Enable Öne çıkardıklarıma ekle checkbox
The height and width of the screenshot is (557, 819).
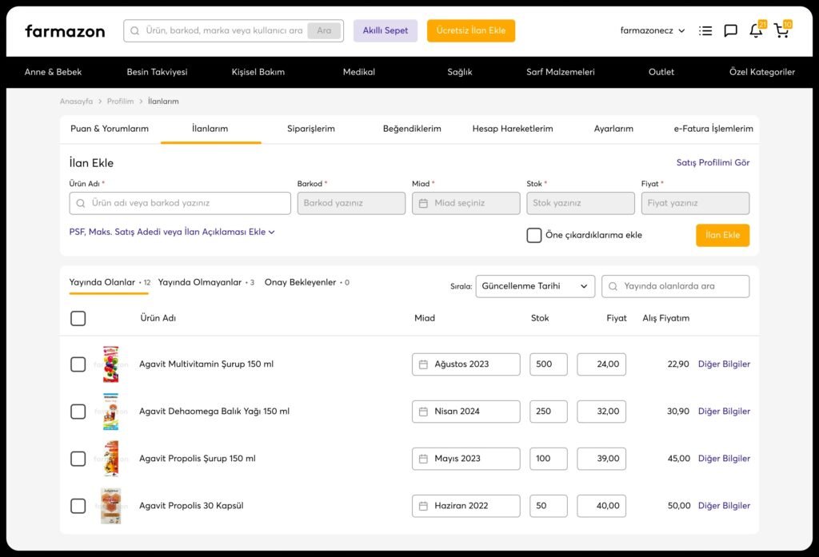(533, 235)
